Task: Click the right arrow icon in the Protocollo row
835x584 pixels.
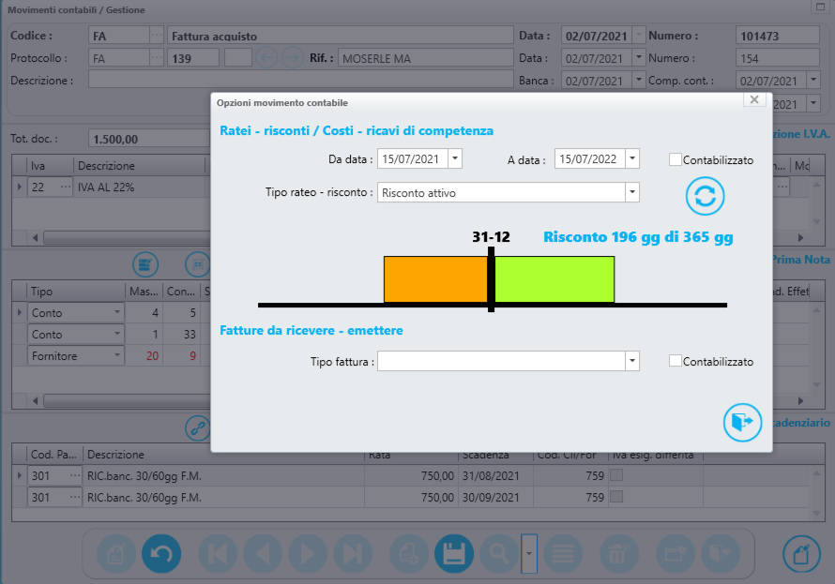Action: tap(293, 57)
